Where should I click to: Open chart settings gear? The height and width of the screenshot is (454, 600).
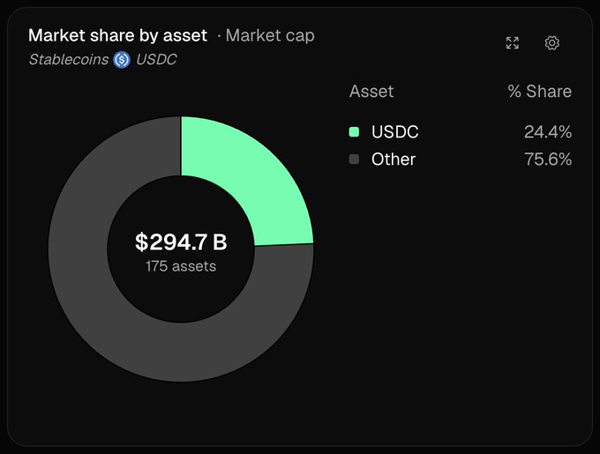551,43
